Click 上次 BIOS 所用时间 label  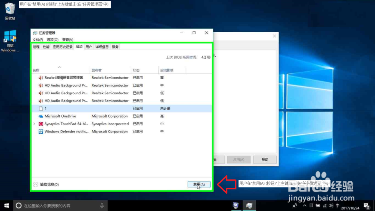coord(182,57)
